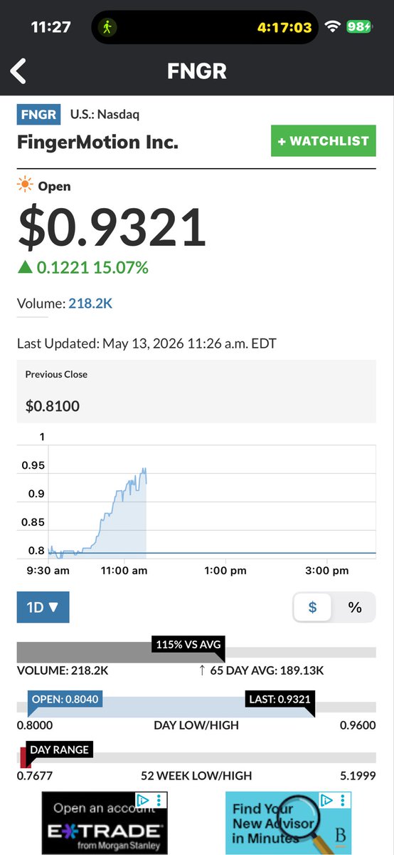Image resolution: width=394 pixels, height=855 pixels.
Task: Tap the U.S.: Nasdaq exchange label
Action: (x=105, y=114)
